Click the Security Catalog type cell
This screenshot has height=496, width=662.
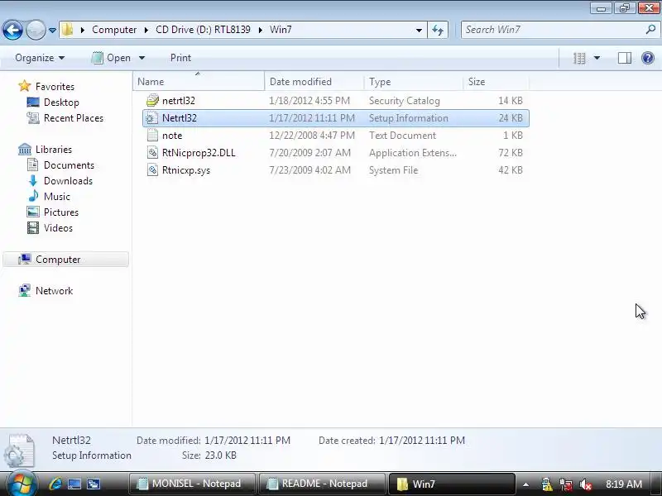click(x=405, y=101)
